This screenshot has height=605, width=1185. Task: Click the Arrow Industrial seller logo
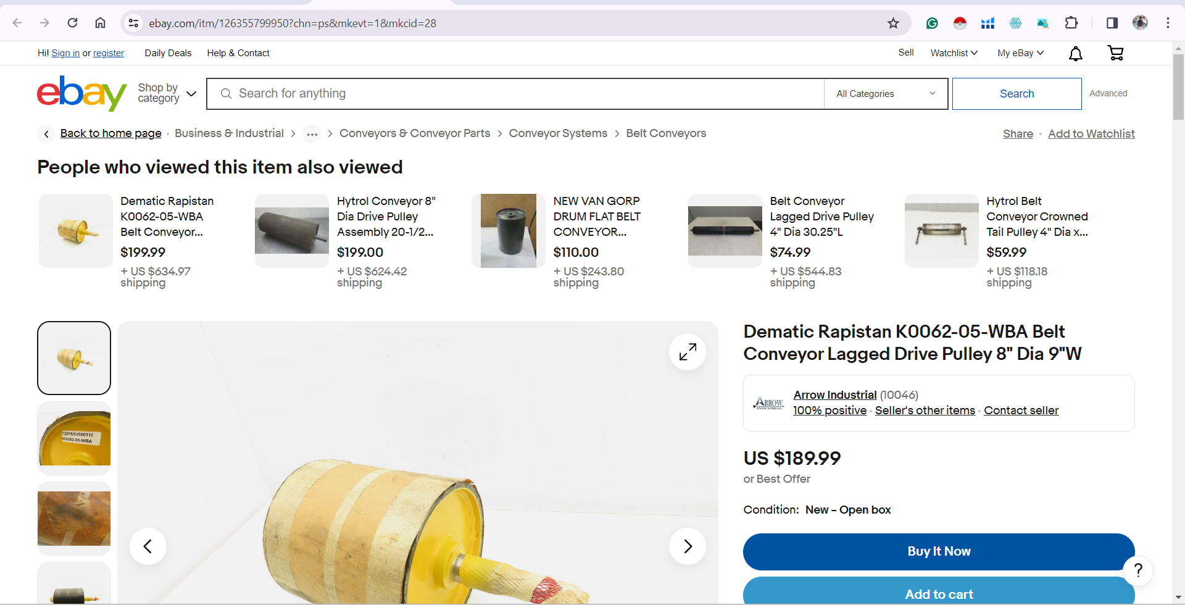[768, 403]
